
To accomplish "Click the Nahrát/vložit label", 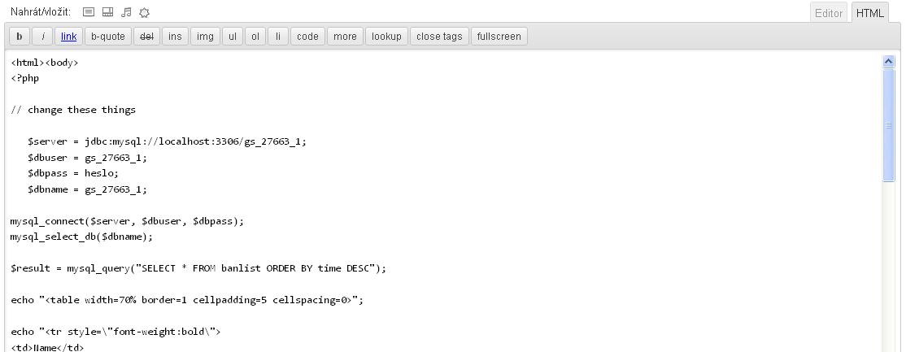I will pyautogui.click(x=41, y=12).
